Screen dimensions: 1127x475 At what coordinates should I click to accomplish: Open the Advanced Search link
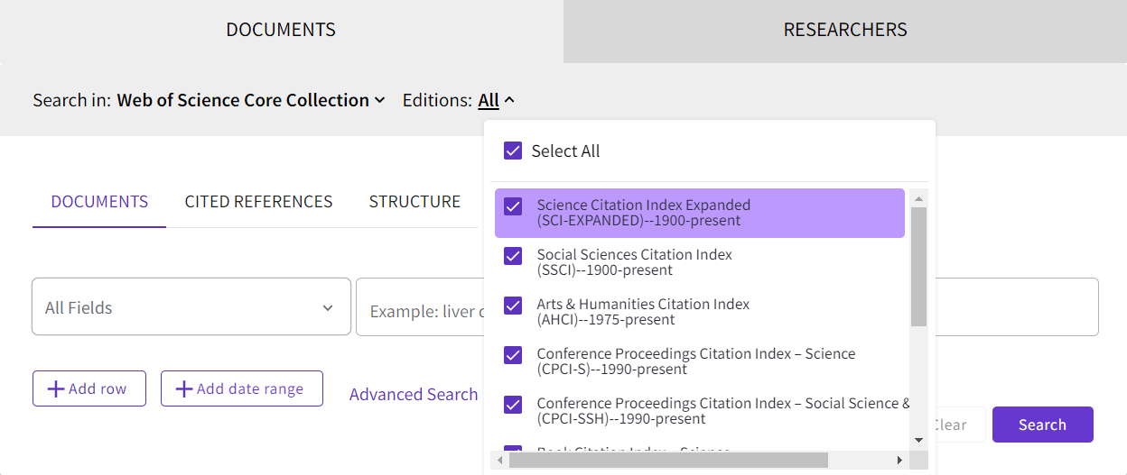click(x=414, y=394)
